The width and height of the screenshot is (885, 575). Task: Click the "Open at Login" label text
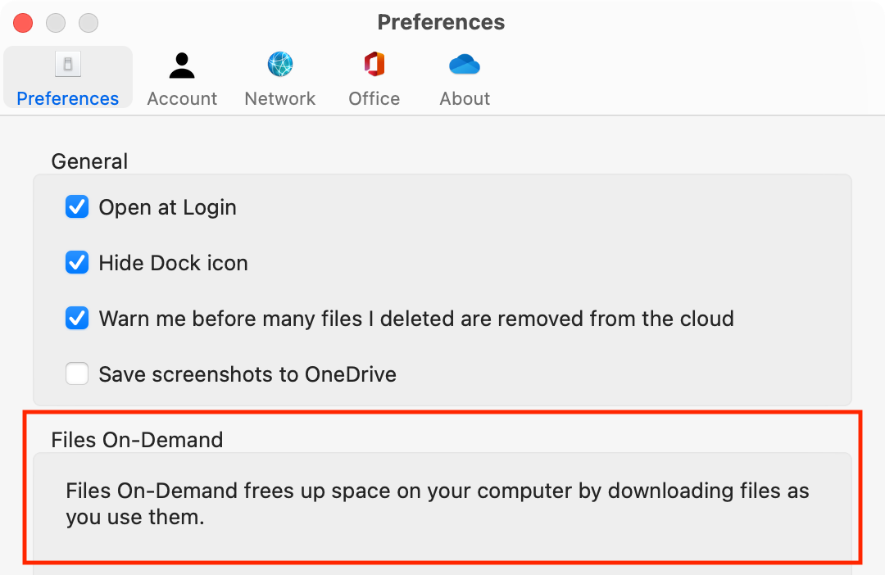click(x=167, y=207)
